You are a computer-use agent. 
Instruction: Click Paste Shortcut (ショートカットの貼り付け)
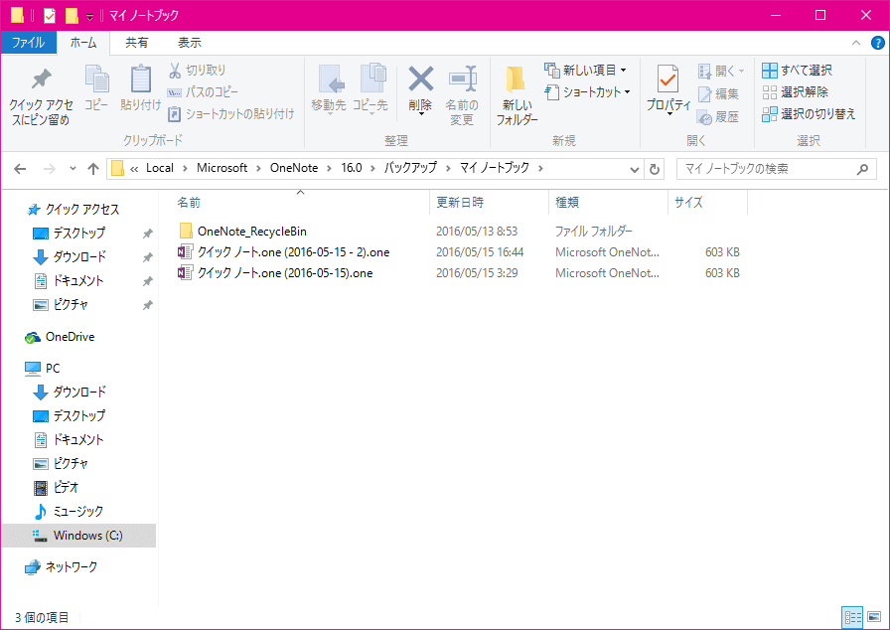231,114
